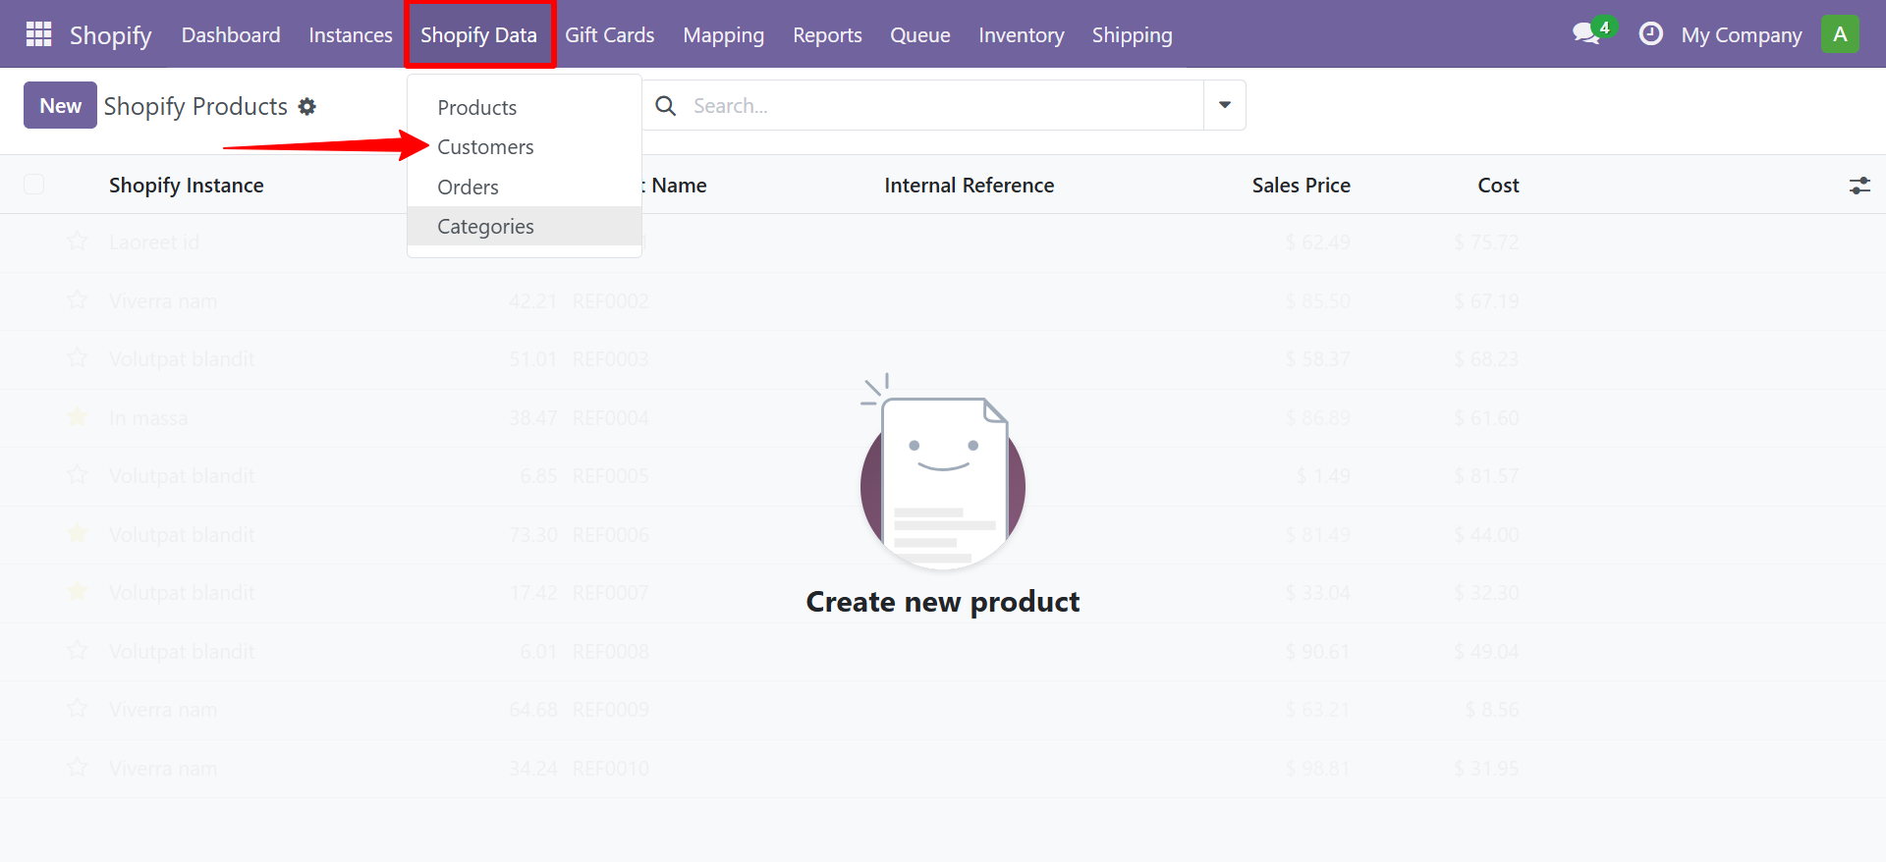
Task: Sort by Sales Price column
Action: [x=1302, y=186]
